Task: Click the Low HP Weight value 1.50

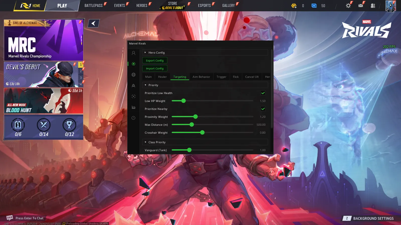Action: pos(263,101)
